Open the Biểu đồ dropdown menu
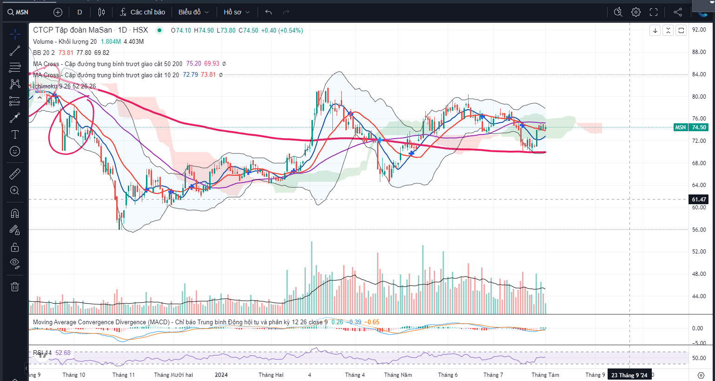Screen dimensions: 715x381 click(193, 12)
